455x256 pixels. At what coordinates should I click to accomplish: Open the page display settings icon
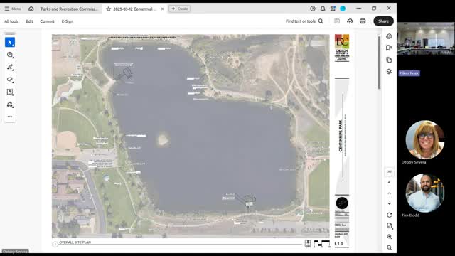click(390, 226)
